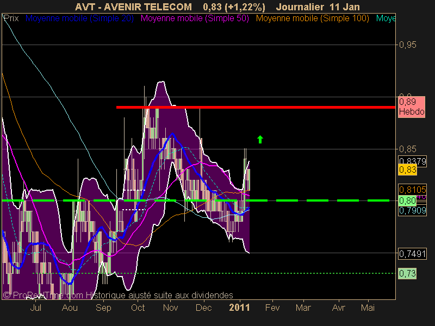The image size is (435, 326).
Task: Click the Mar label on time axis
Action: [x=303, y=308]
